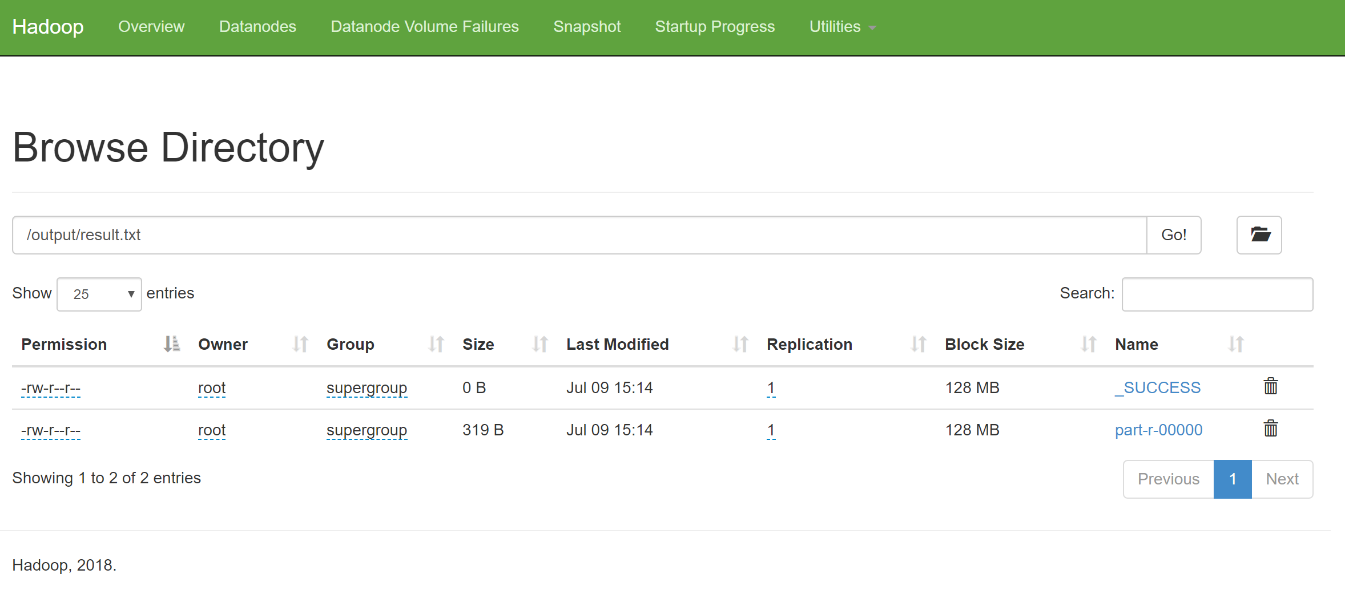Screen dimensions: 1345x590
Task: Delete part-r-00000 using its trash icon
Action: click(1270, 429)
